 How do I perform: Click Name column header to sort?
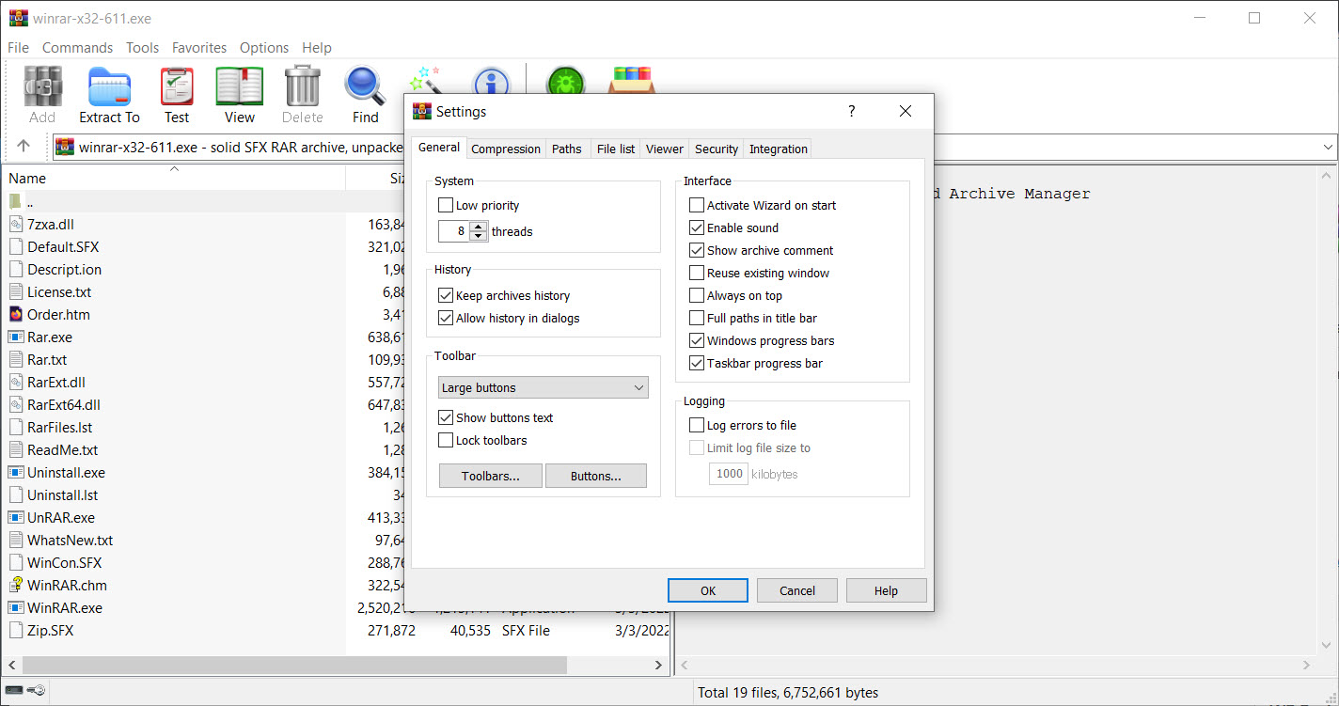coord(174,178)
